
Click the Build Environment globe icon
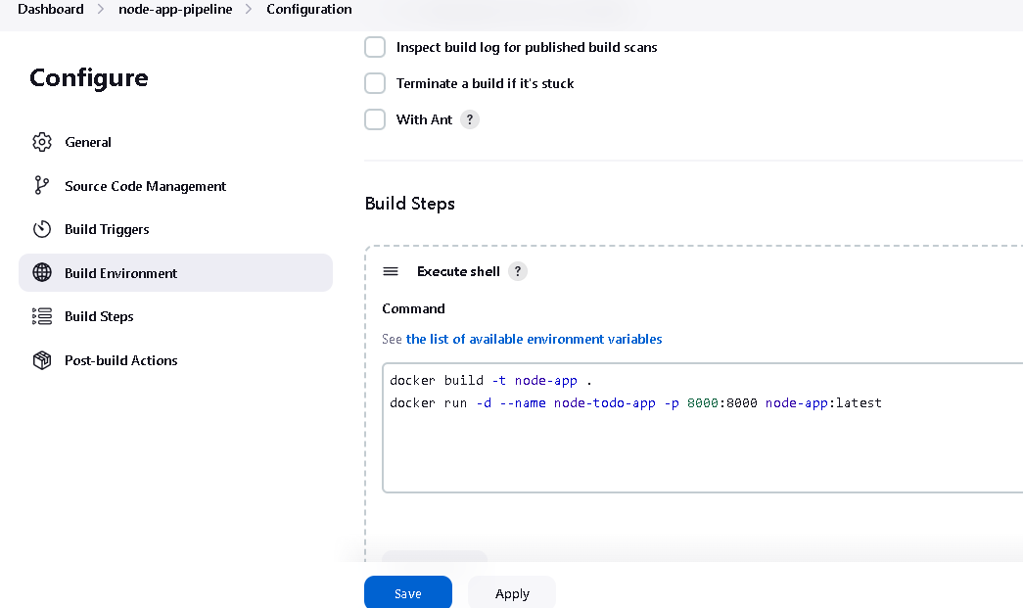[x=42, y=273]
